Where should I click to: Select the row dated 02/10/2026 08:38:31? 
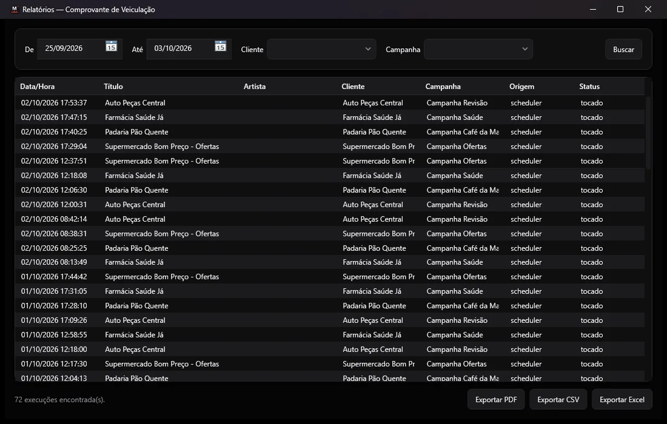pyautogui.click(x=330, y=233)
